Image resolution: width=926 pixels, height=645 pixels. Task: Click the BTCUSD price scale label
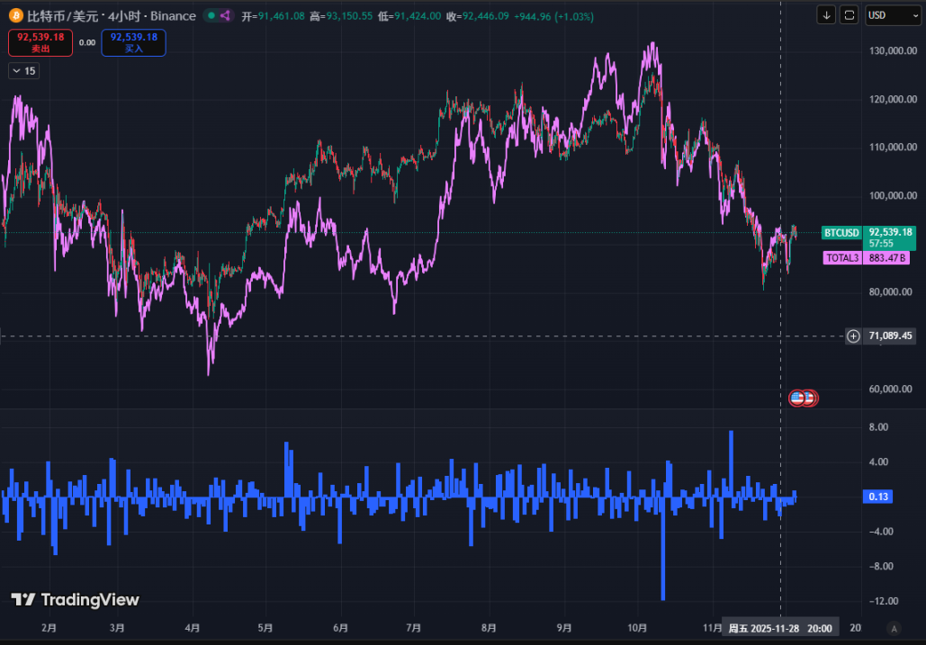pyautogui.click(x=841, y=233)
